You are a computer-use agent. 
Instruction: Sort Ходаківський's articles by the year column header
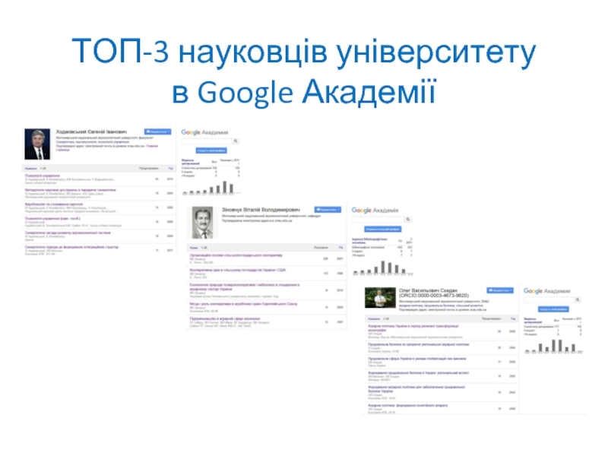[x=170, y=168]
